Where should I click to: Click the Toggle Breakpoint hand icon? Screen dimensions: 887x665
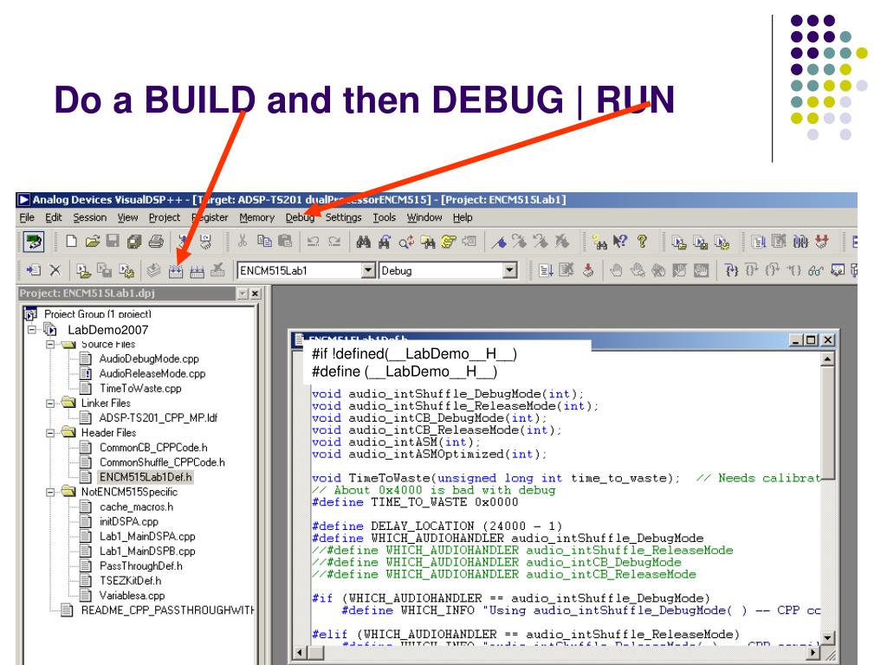point(616,270)
